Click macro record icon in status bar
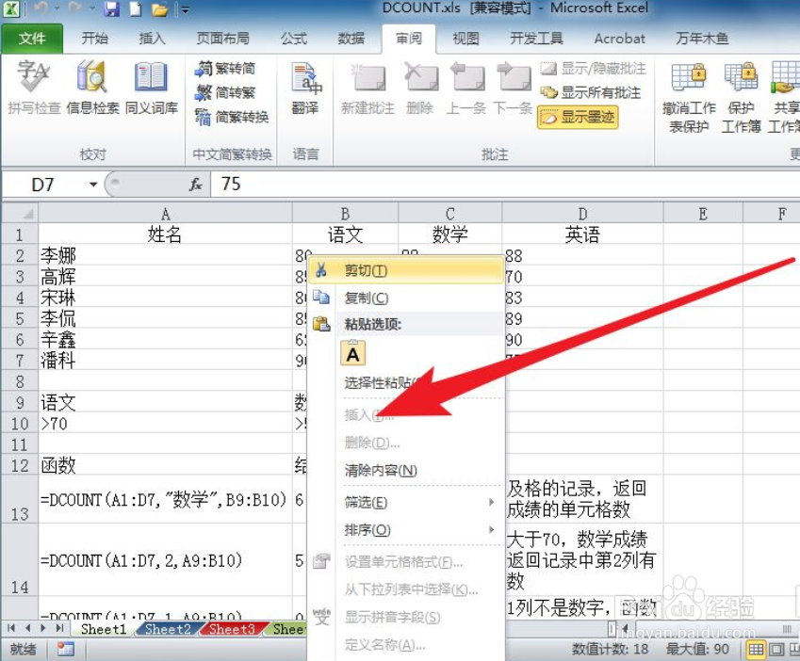This screenshot has width=800, height=661. [x=65, y=650]
